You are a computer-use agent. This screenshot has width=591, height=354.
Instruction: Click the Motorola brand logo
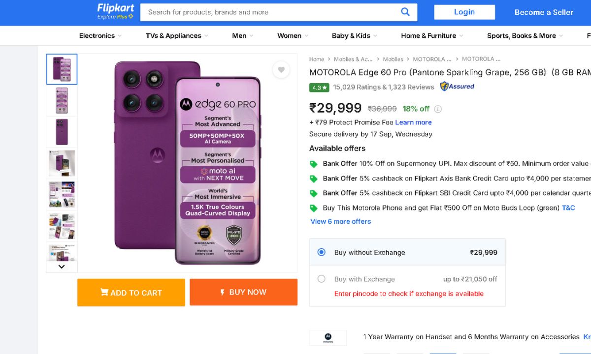tap(328, 337)
